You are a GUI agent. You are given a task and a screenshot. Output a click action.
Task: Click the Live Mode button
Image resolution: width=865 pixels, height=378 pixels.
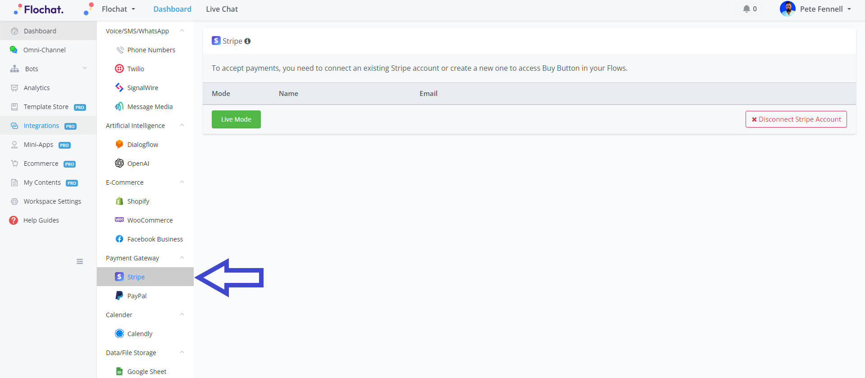click(x=236, y=119)
